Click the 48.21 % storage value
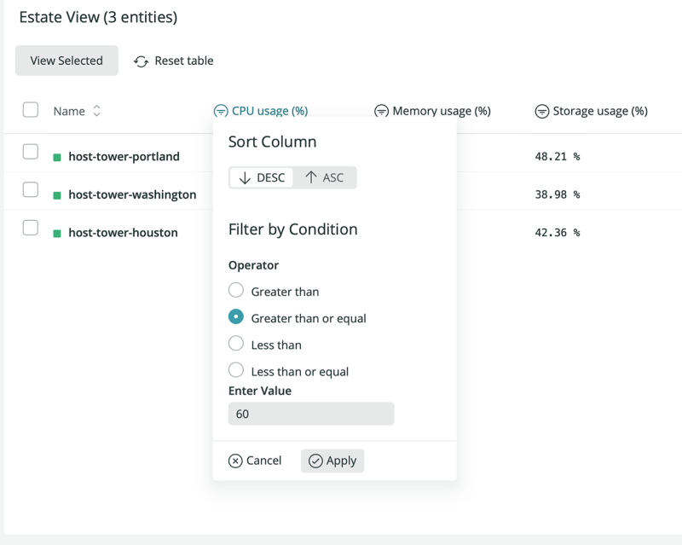 [558, 157]
